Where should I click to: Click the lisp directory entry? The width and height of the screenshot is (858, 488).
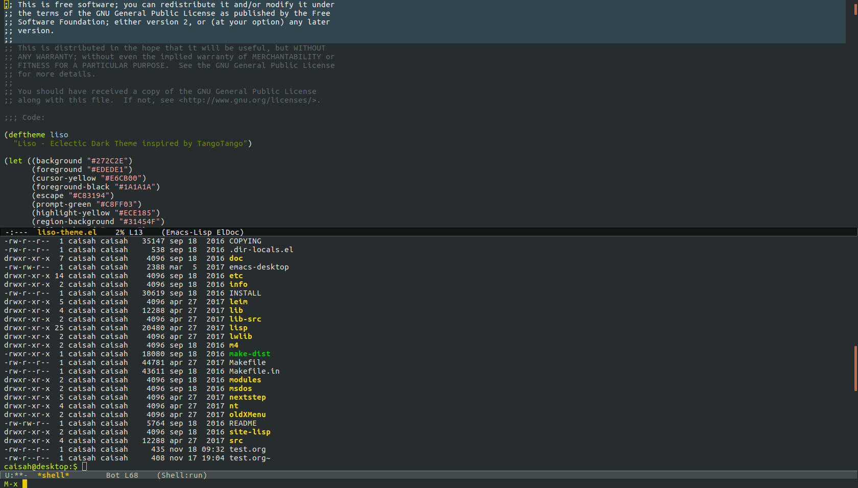point(239,328)
